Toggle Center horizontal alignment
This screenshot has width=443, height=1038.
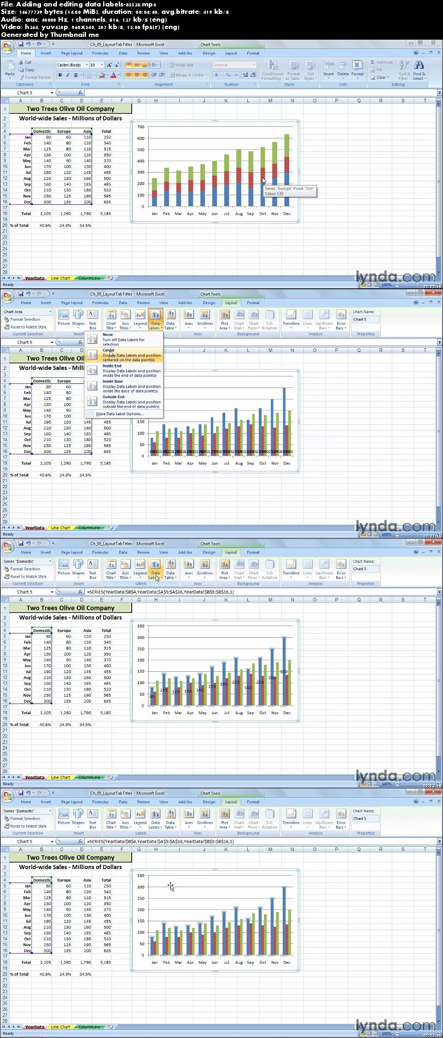click(137, 75)
